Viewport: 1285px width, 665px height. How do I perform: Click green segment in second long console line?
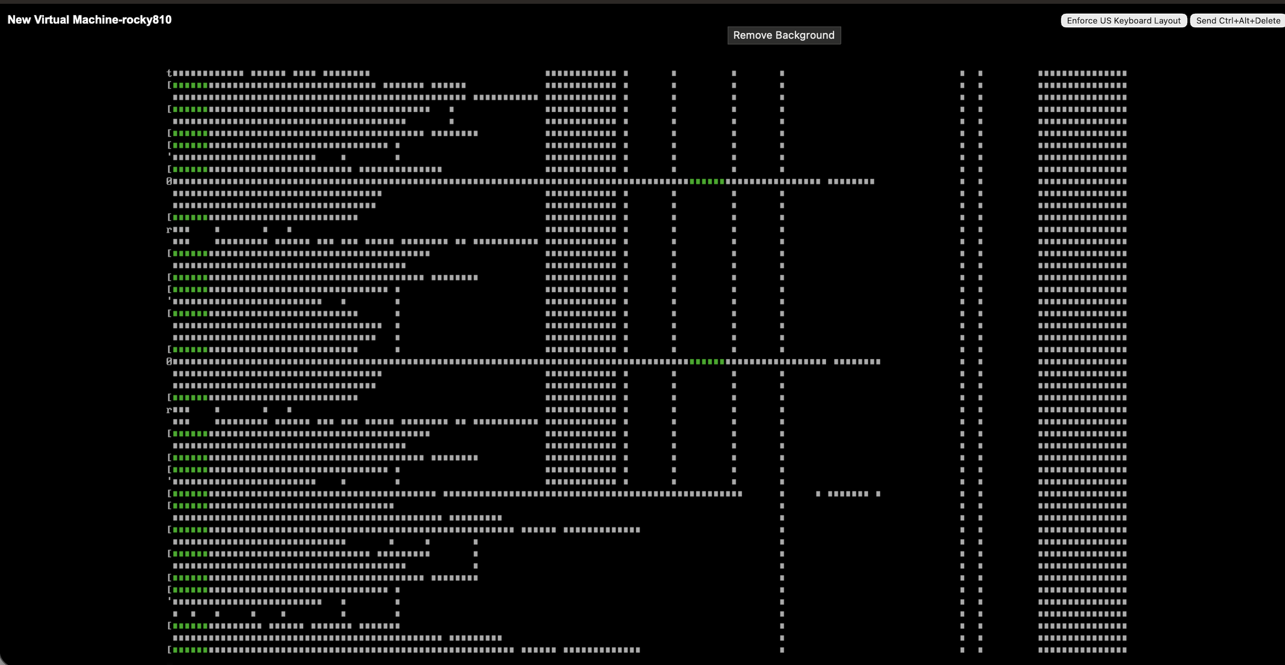707,361
